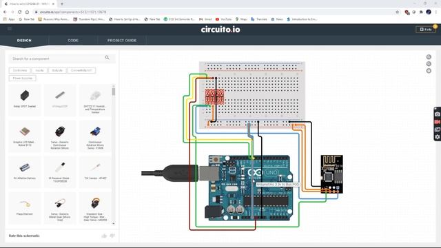Click the gallery icon on side toolbar
441x248 pixels.
[x=438, y=130]
